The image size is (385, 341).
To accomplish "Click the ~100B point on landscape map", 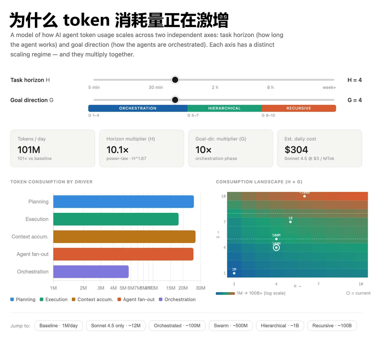I will pos(304,196).
